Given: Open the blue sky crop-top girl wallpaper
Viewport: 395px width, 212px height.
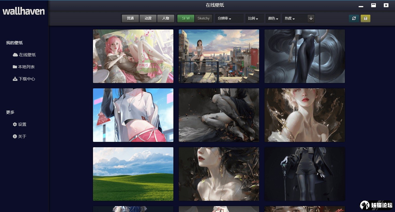Looking at the screenshot, I should (x=133, y=115).
